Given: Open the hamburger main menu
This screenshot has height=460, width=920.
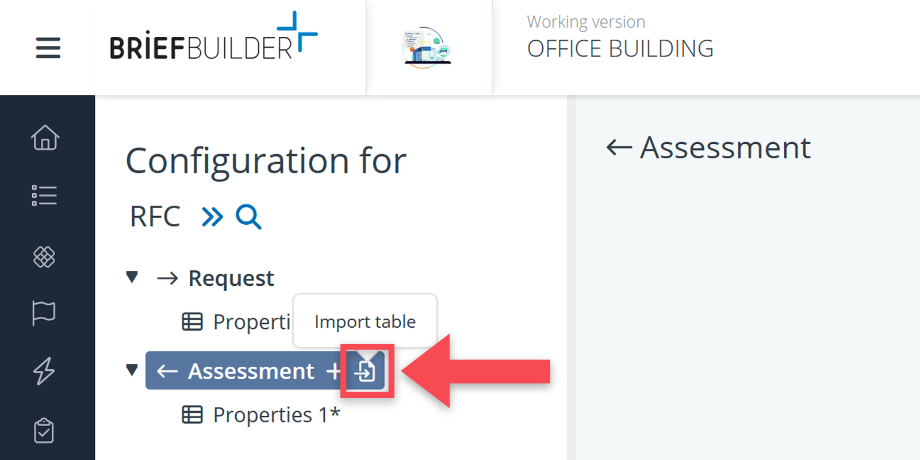Looking at the screenshot, I should (x=48, y=48).
